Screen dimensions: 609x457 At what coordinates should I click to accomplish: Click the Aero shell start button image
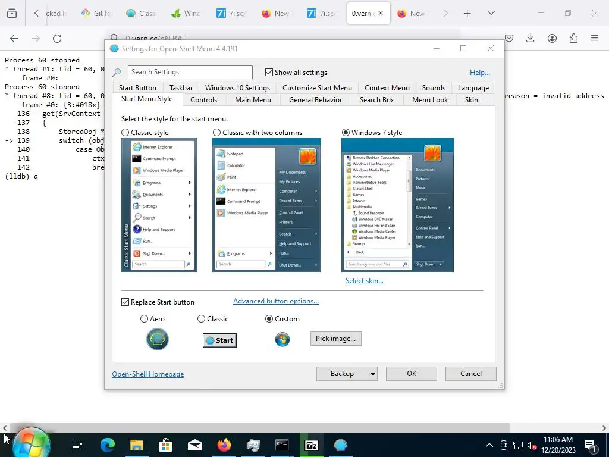(157, 339)
